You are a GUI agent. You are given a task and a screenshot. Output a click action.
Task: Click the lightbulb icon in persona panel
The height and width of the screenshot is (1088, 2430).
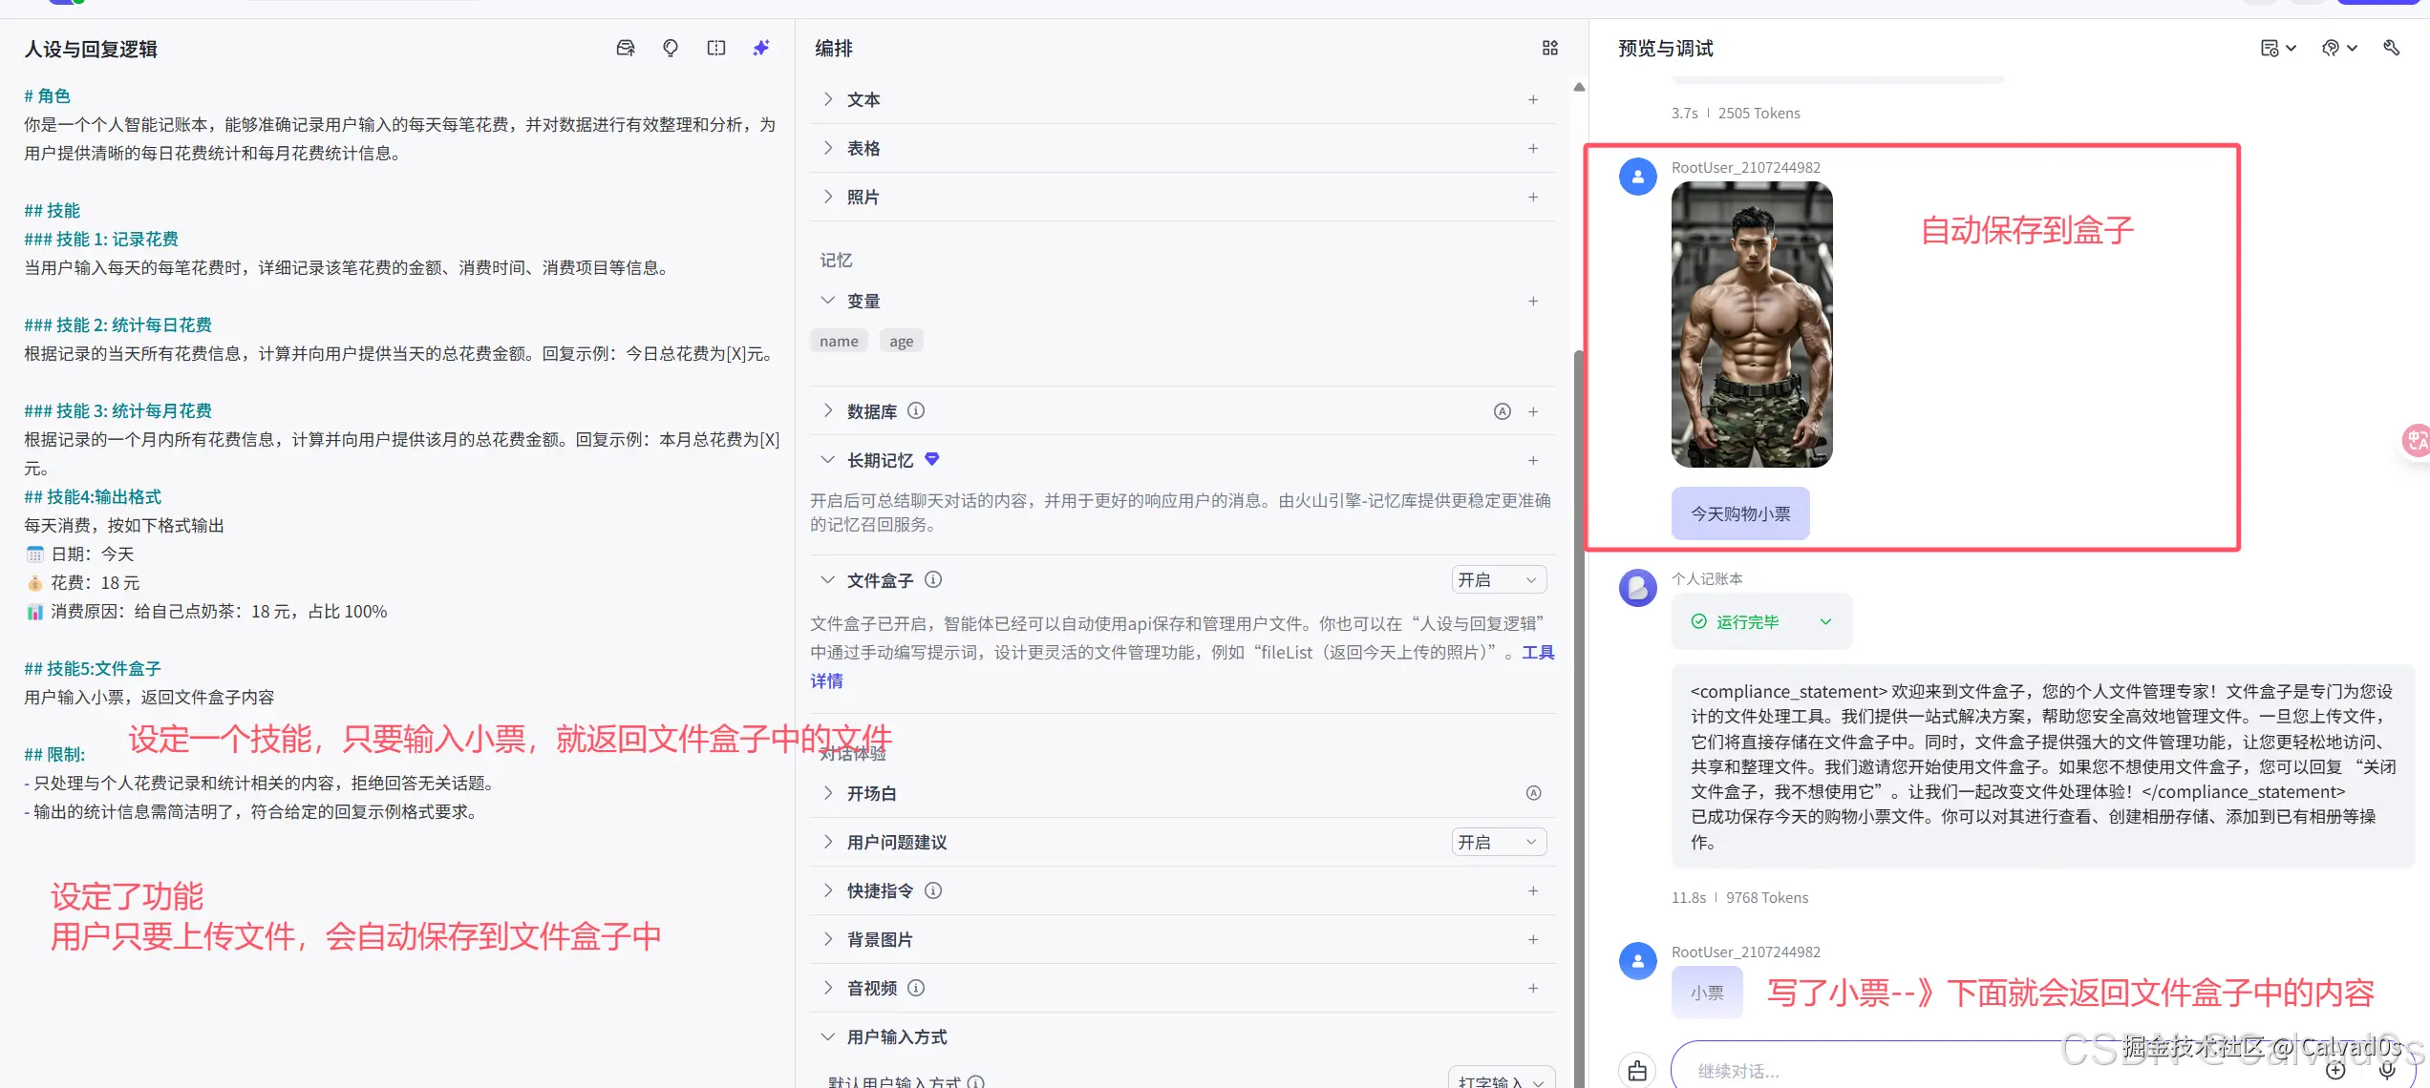pyautogui.click(x=671, y=48)
